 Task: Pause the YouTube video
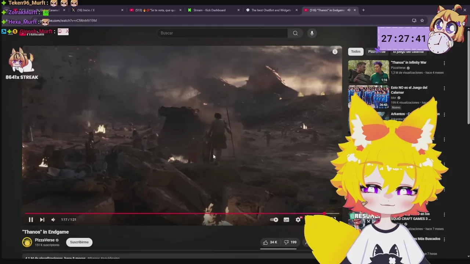pyautogui.click(x=31, y=220)
